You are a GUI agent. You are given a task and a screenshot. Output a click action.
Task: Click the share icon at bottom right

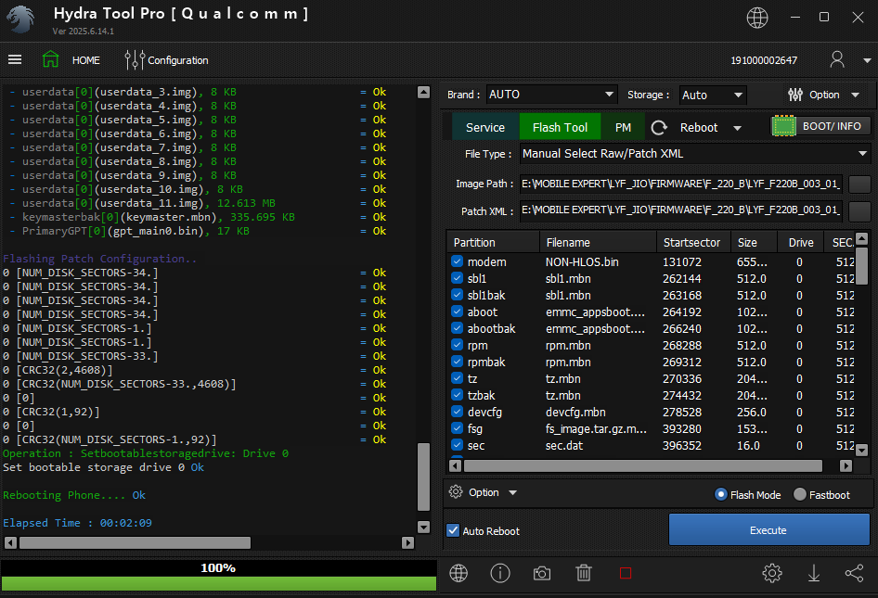coord(855,573)
